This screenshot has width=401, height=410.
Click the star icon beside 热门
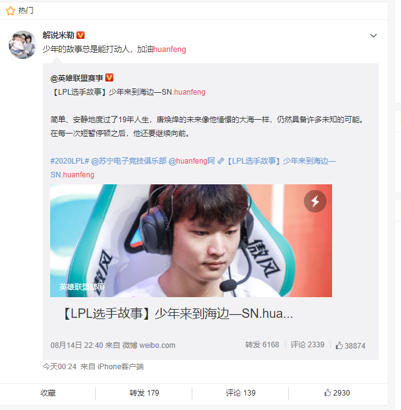click(11, 11)
